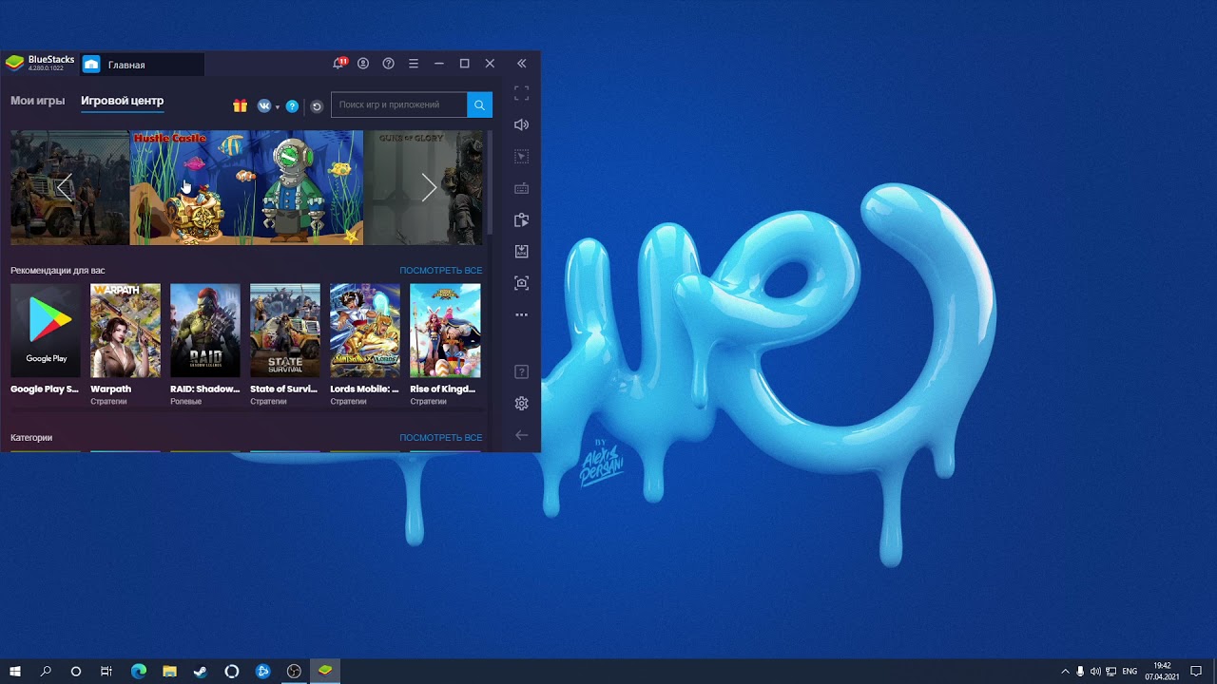Click the Поиск игр и приложений field
This screenshot has width=1217, height=684.
coord(398,104)
